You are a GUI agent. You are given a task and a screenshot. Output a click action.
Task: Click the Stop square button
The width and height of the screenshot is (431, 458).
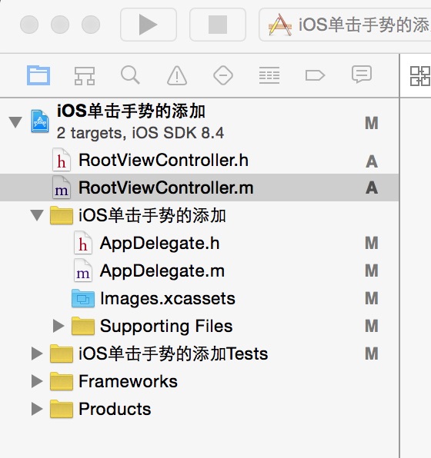(x=218, y=25)
